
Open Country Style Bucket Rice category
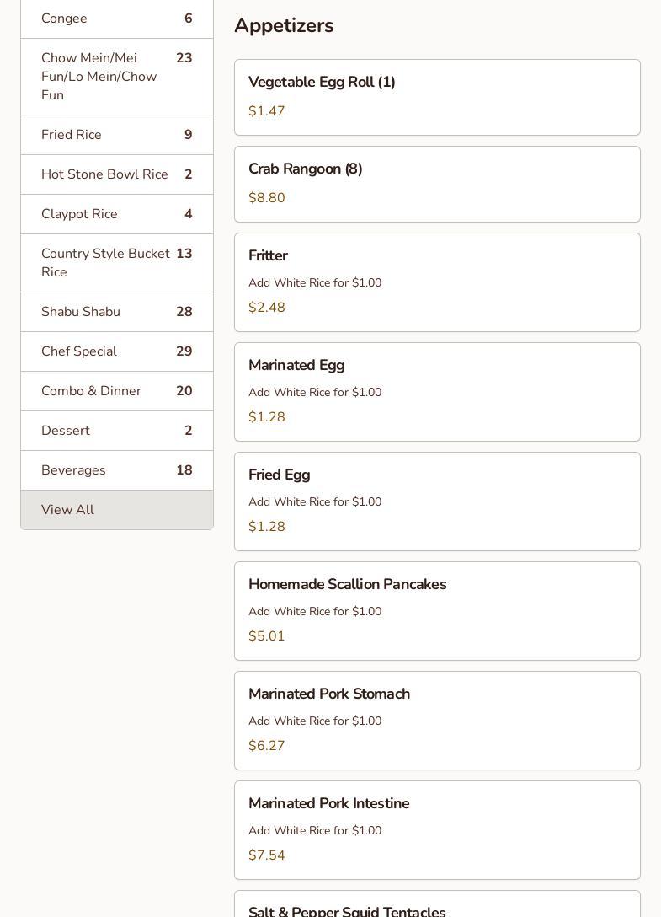[116, 263]
